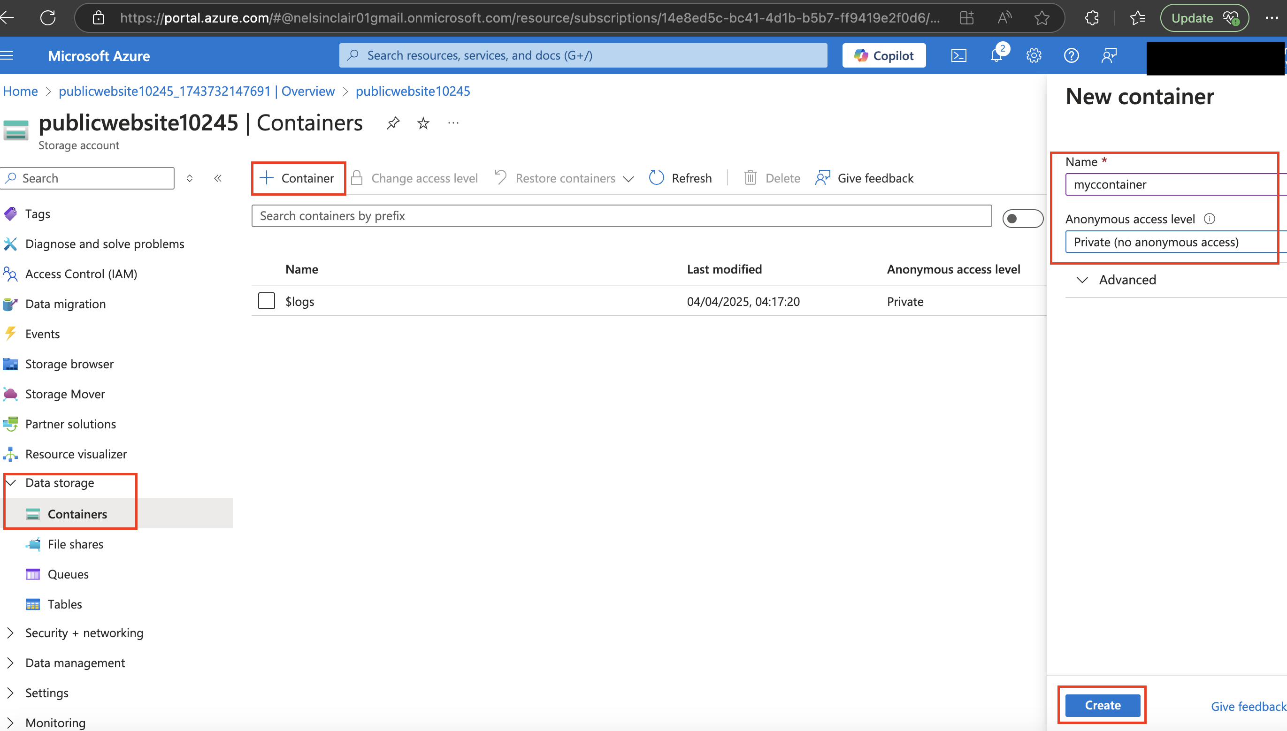Open Cloud Shell from the top bar
The height and width of the screenshot is (731, 1287).
pos(958,55)
